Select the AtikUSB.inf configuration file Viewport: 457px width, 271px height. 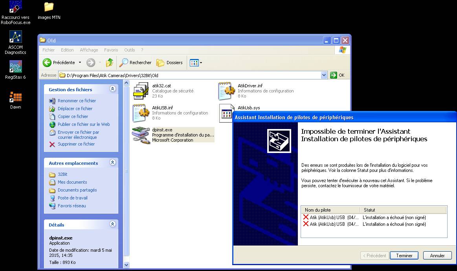[x=141, y=113]
